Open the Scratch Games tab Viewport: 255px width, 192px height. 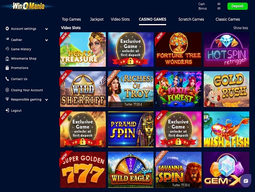tap(191, 19)
